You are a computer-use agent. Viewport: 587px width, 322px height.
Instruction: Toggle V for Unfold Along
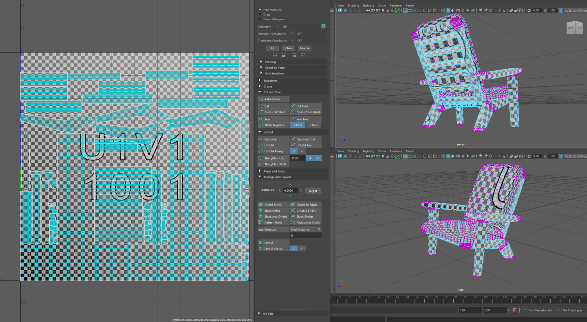tap(301, 151)
